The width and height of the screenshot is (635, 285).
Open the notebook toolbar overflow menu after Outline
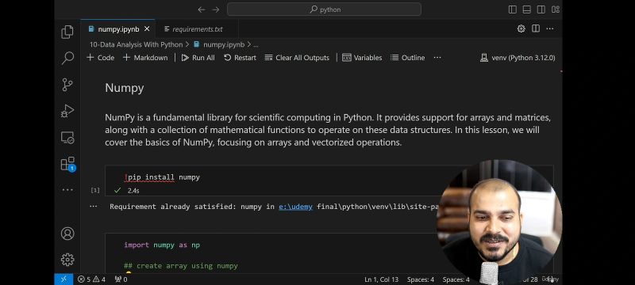(437, 58)
